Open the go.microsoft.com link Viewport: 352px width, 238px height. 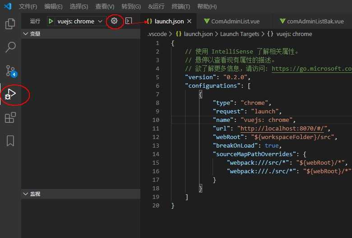click(311, 68)
